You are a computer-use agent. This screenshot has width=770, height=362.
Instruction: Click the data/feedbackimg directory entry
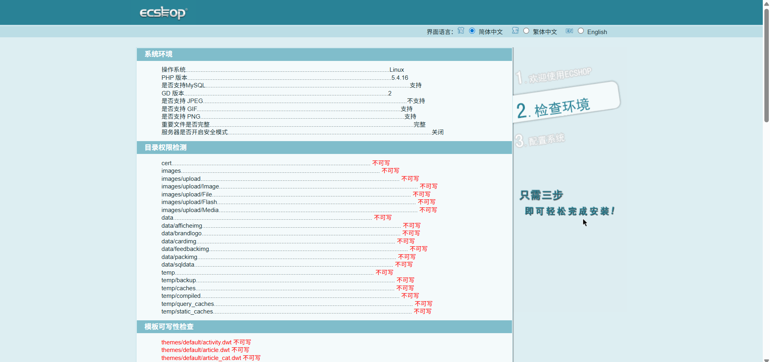pos(295,249)
